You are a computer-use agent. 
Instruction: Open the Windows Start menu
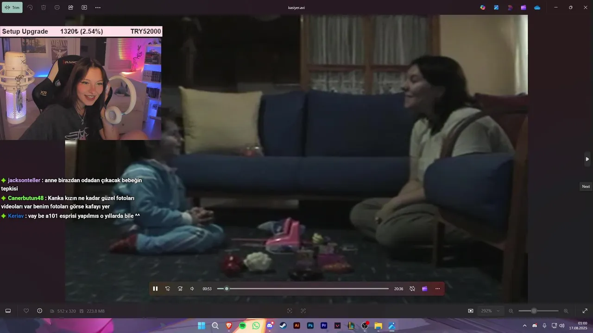coord(202,326)
